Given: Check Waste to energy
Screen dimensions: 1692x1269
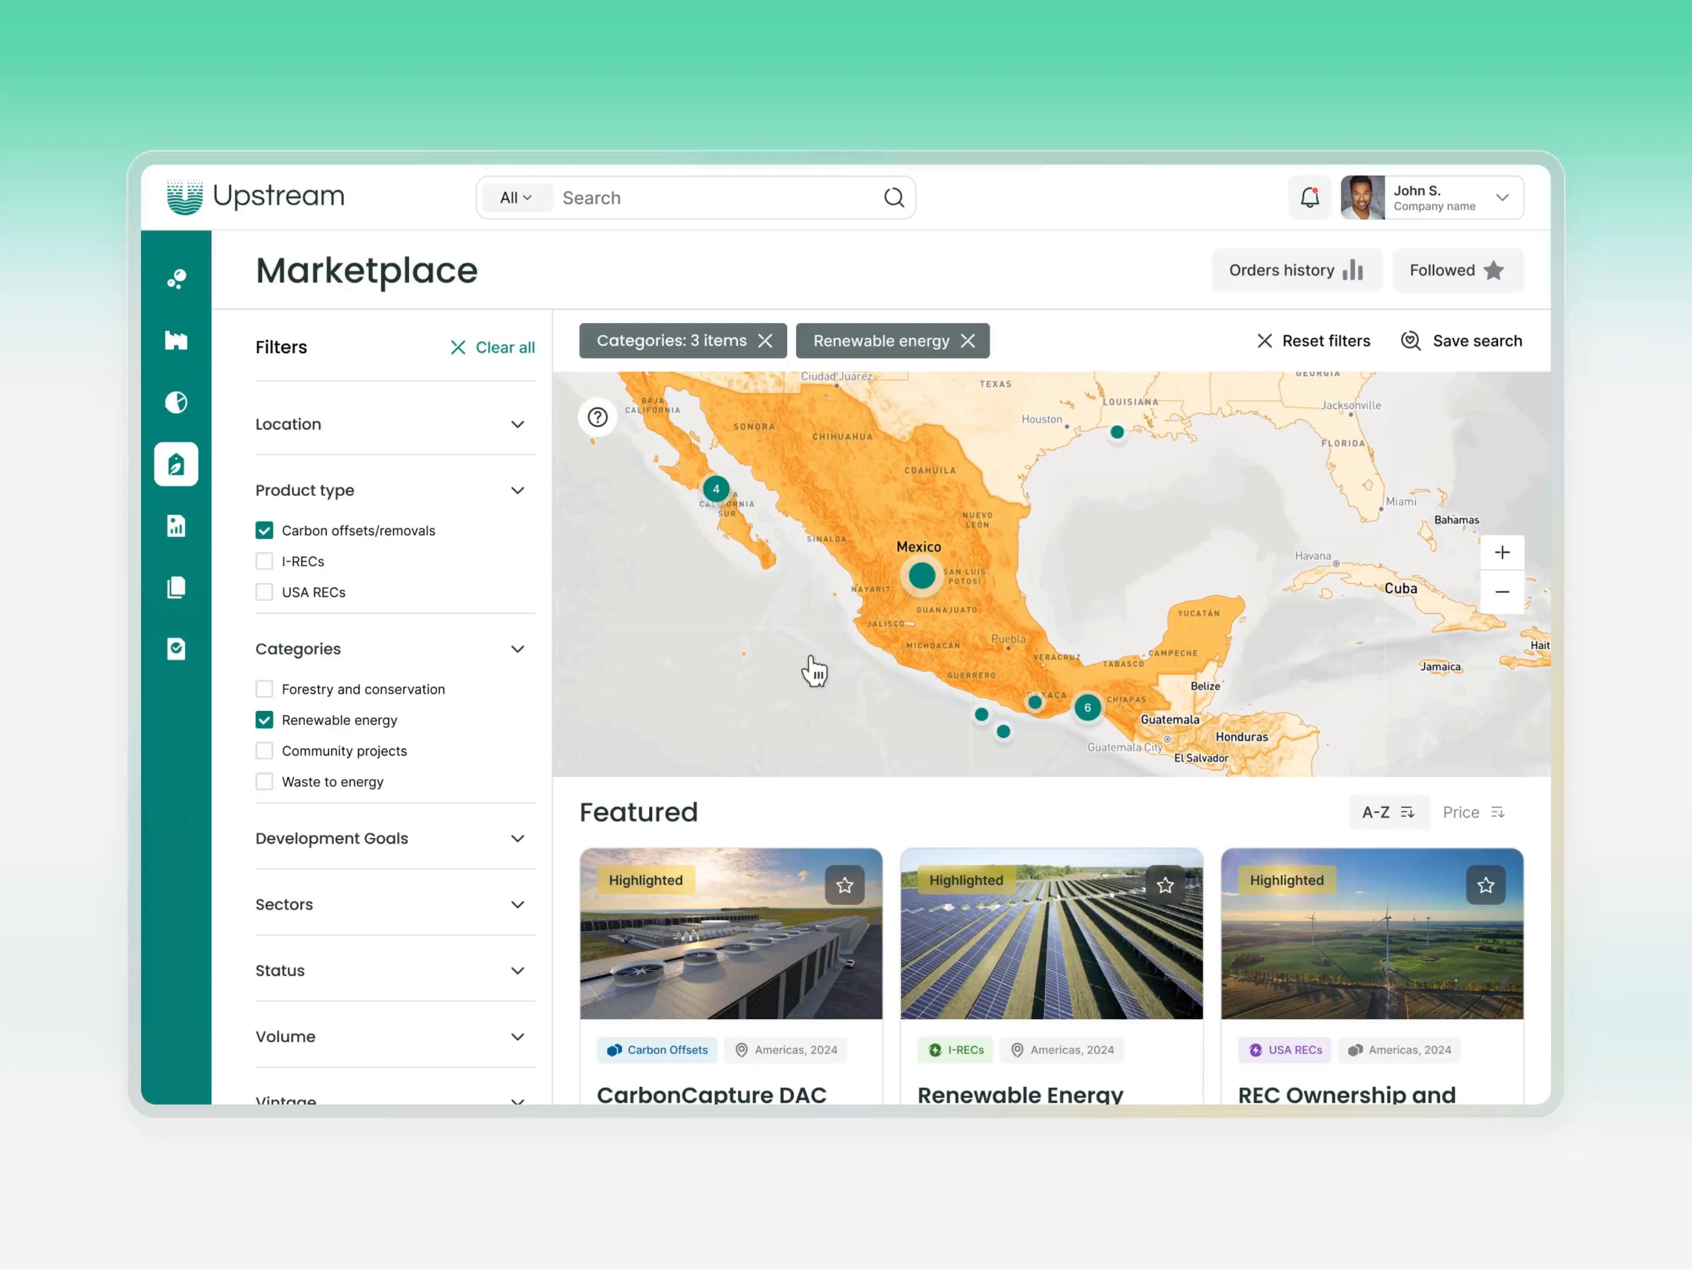Looking at the screenshot, I should tap(264, 782).
